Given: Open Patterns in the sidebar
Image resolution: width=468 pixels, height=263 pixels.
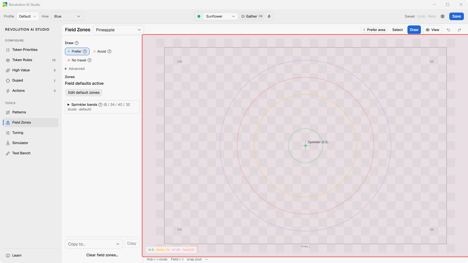Looking at the screenshot, I should pyautogui.click(x=31, y=112).
